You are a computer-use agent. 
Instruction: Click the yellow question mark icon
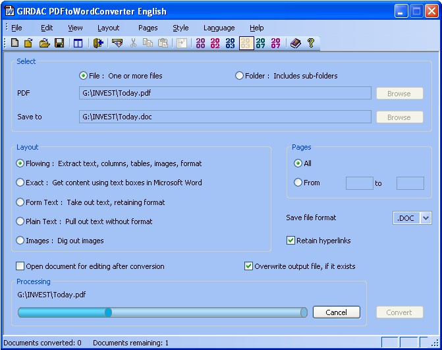tap(311, 43)
